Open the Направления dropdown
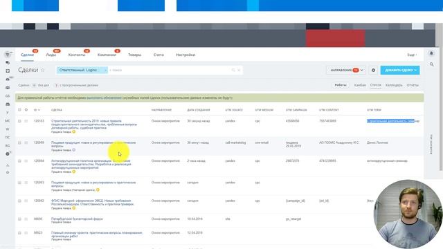The image size is (443, 249). pyautogui.click(x=347, y=70)
